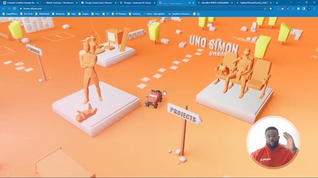Close the Google Umami Land tab
318x178 pixels.
tap(116, 3)
